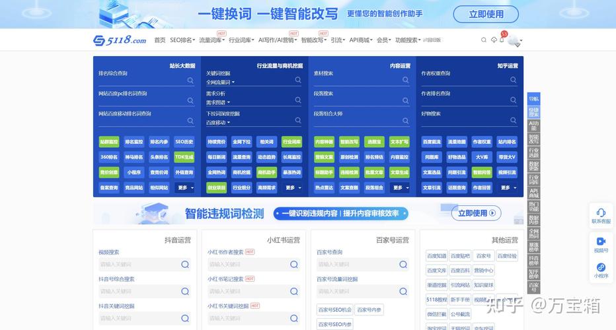Click search icon for 段落搜索
Screen dimensions: 616x330
point(405,100)
